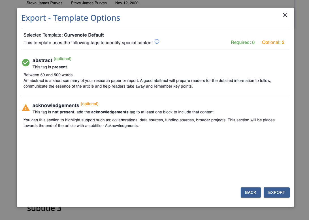This screenshot has height=220, width=309.
Task: Select the acknowledgements tag heading
Action: coord(56,105)
